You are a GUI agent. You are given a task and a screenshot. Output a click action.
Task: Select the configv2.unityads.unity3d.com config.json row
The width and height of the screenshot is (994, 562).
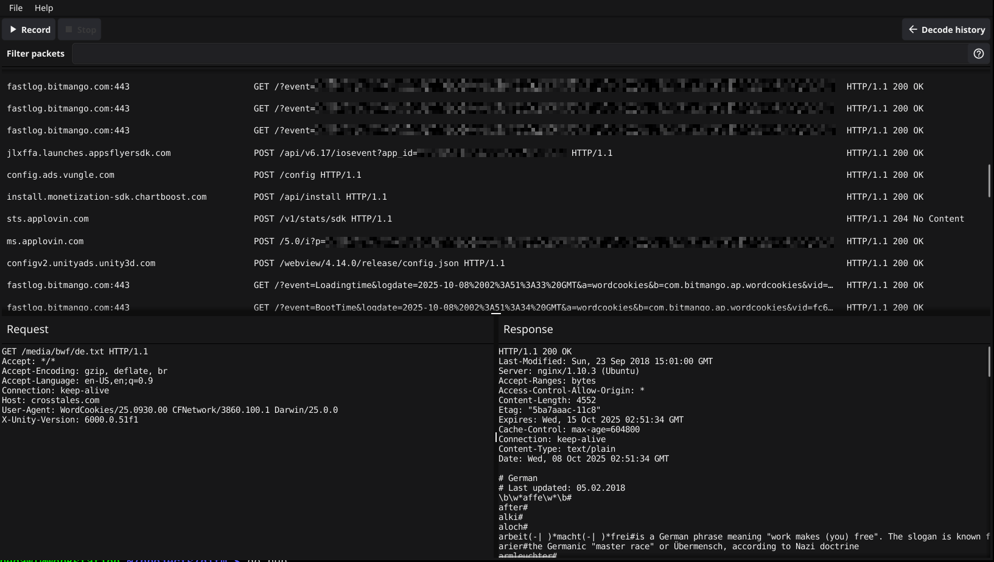tap(243, 263)
